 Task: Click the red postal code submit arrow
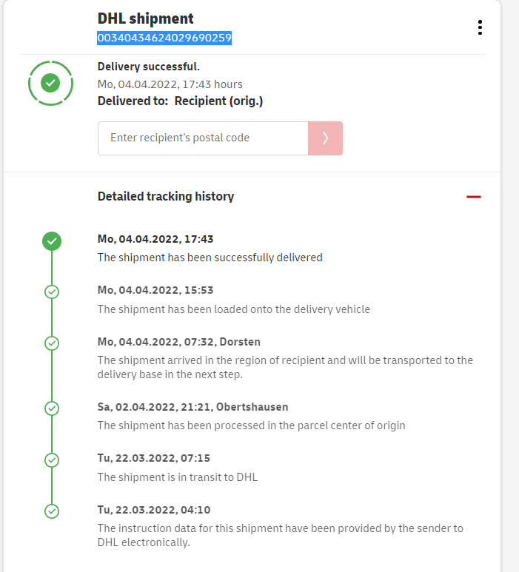[325, 138]
